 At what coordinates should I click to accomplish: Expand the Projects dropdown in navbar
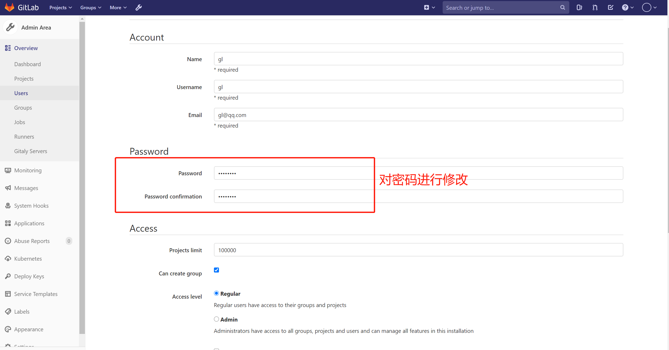pos(61,8)
